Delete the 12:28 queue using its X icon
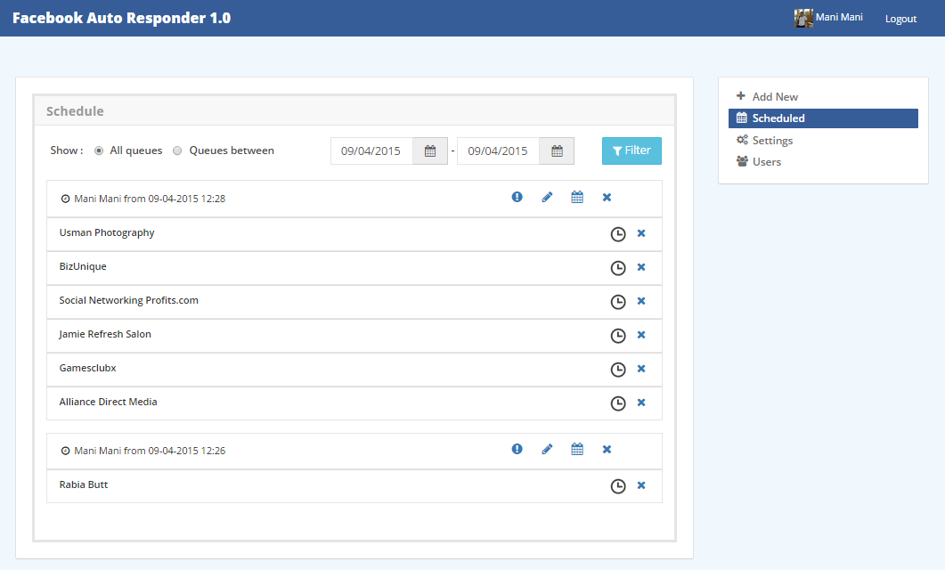945x570 pixels. click(x=607, y=198)
